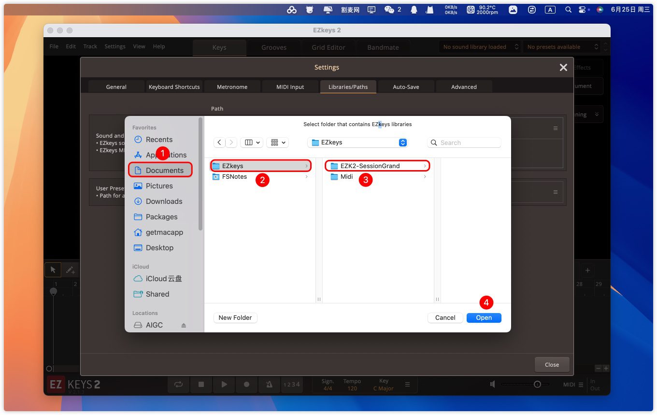Open the column view options dropdown
The image size is (657, 415).
tap(252, 143)
